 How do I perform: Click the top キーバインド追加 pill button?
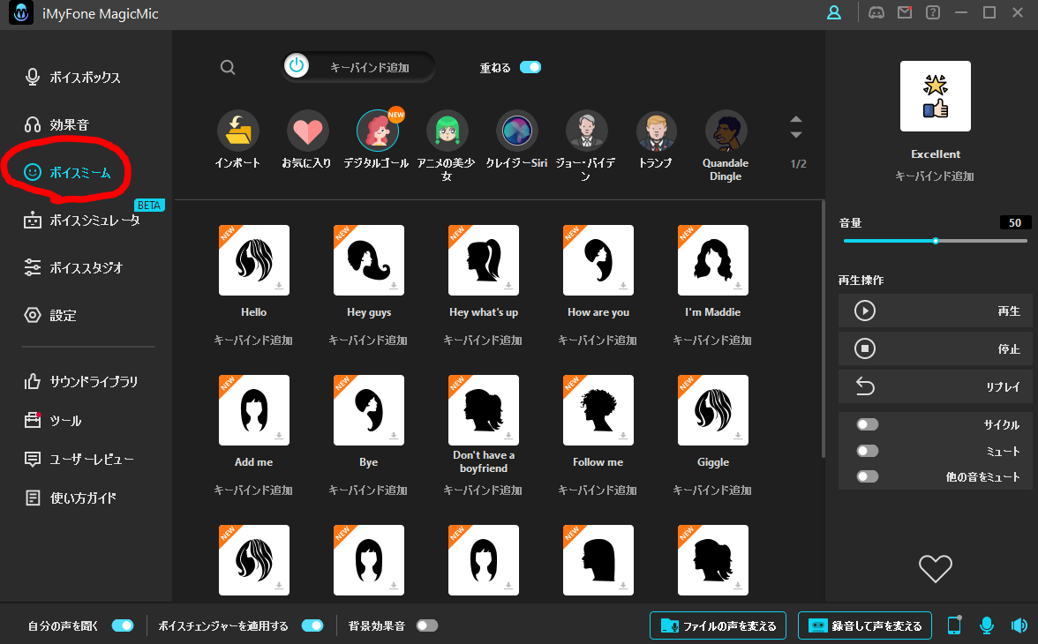click(x=358, y=66)
